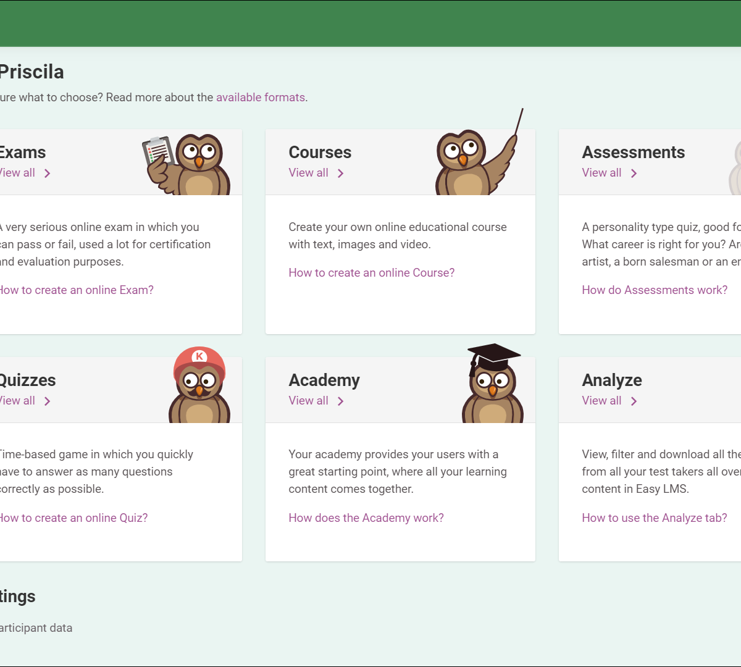Follow 'How does the Academy work?' link

[x=366, y=518]
